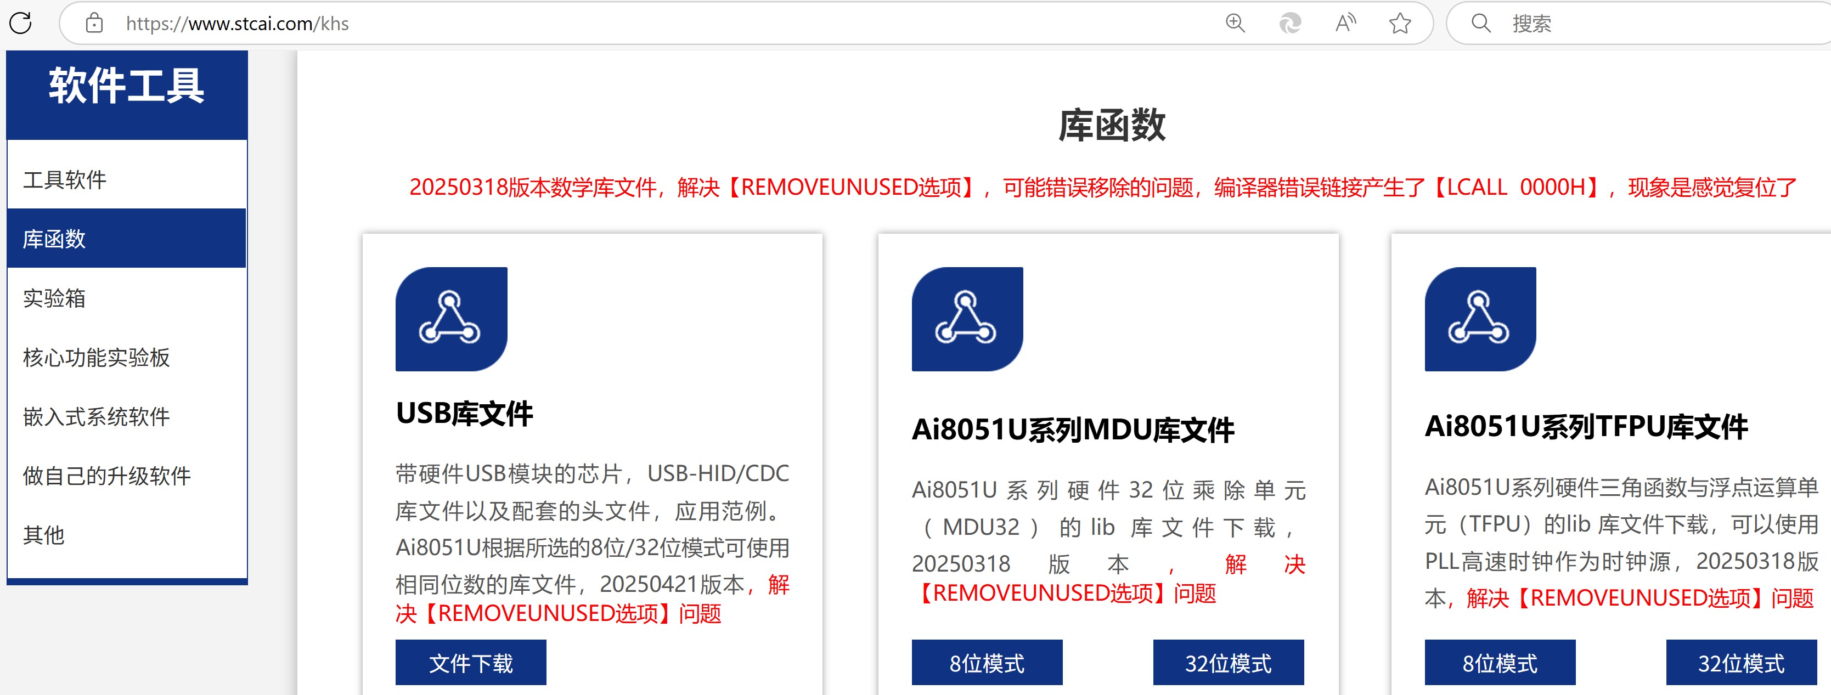Reload the page with the refresh icon
The width and height of the screenshot is (1831, 695).
pyautogui.click(x=21, y=24)
